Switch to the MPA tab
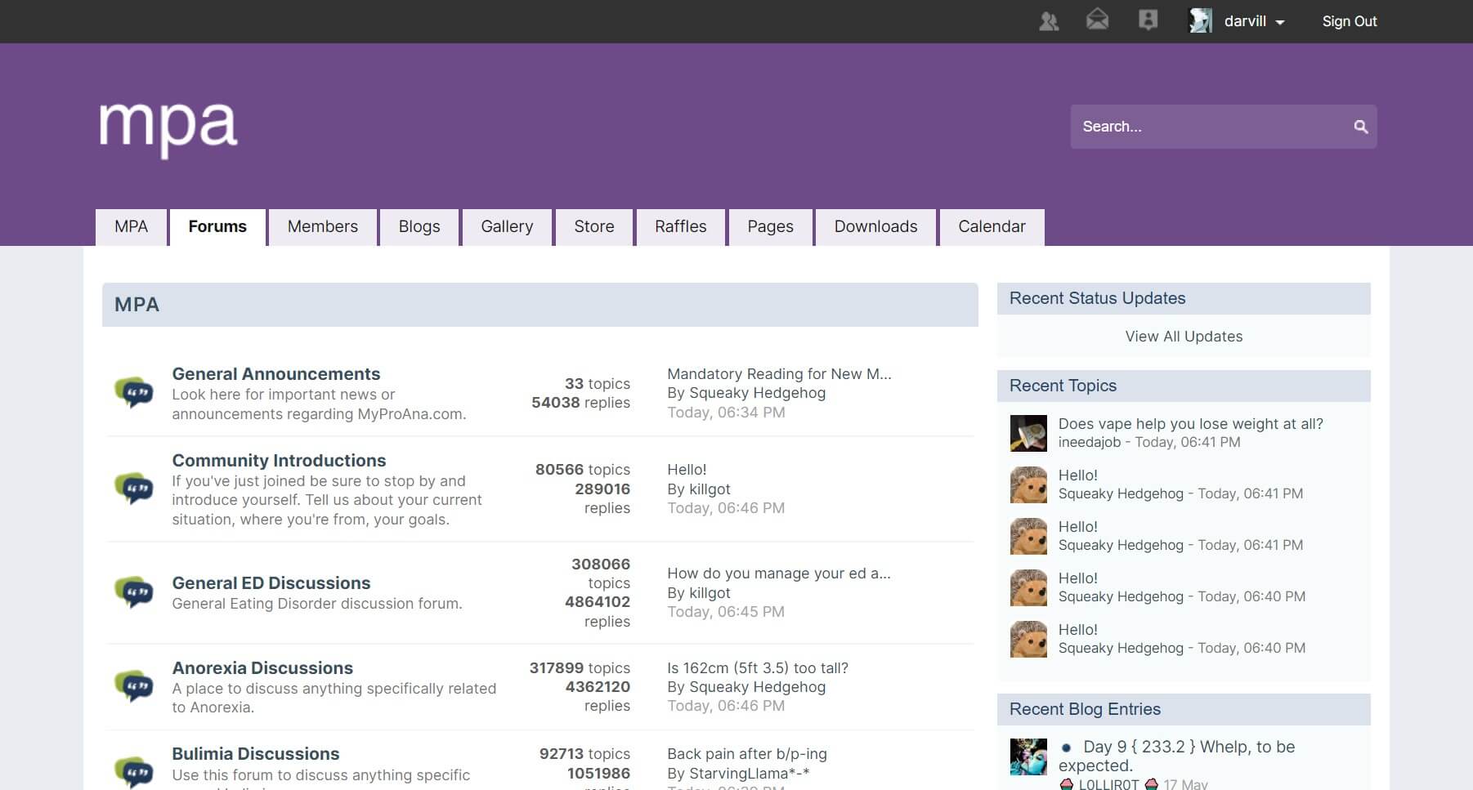The width and height of the screenshot is (1473, 790). (131, 227)
